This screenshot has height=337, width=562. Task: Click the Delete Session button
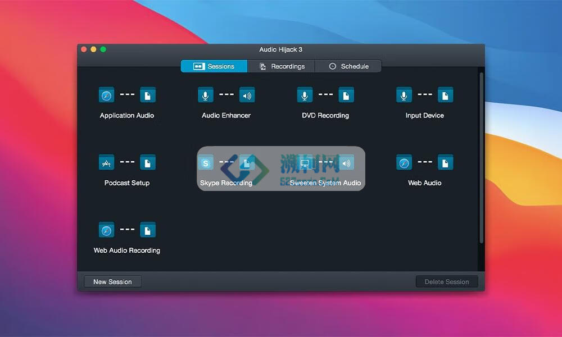447,282
